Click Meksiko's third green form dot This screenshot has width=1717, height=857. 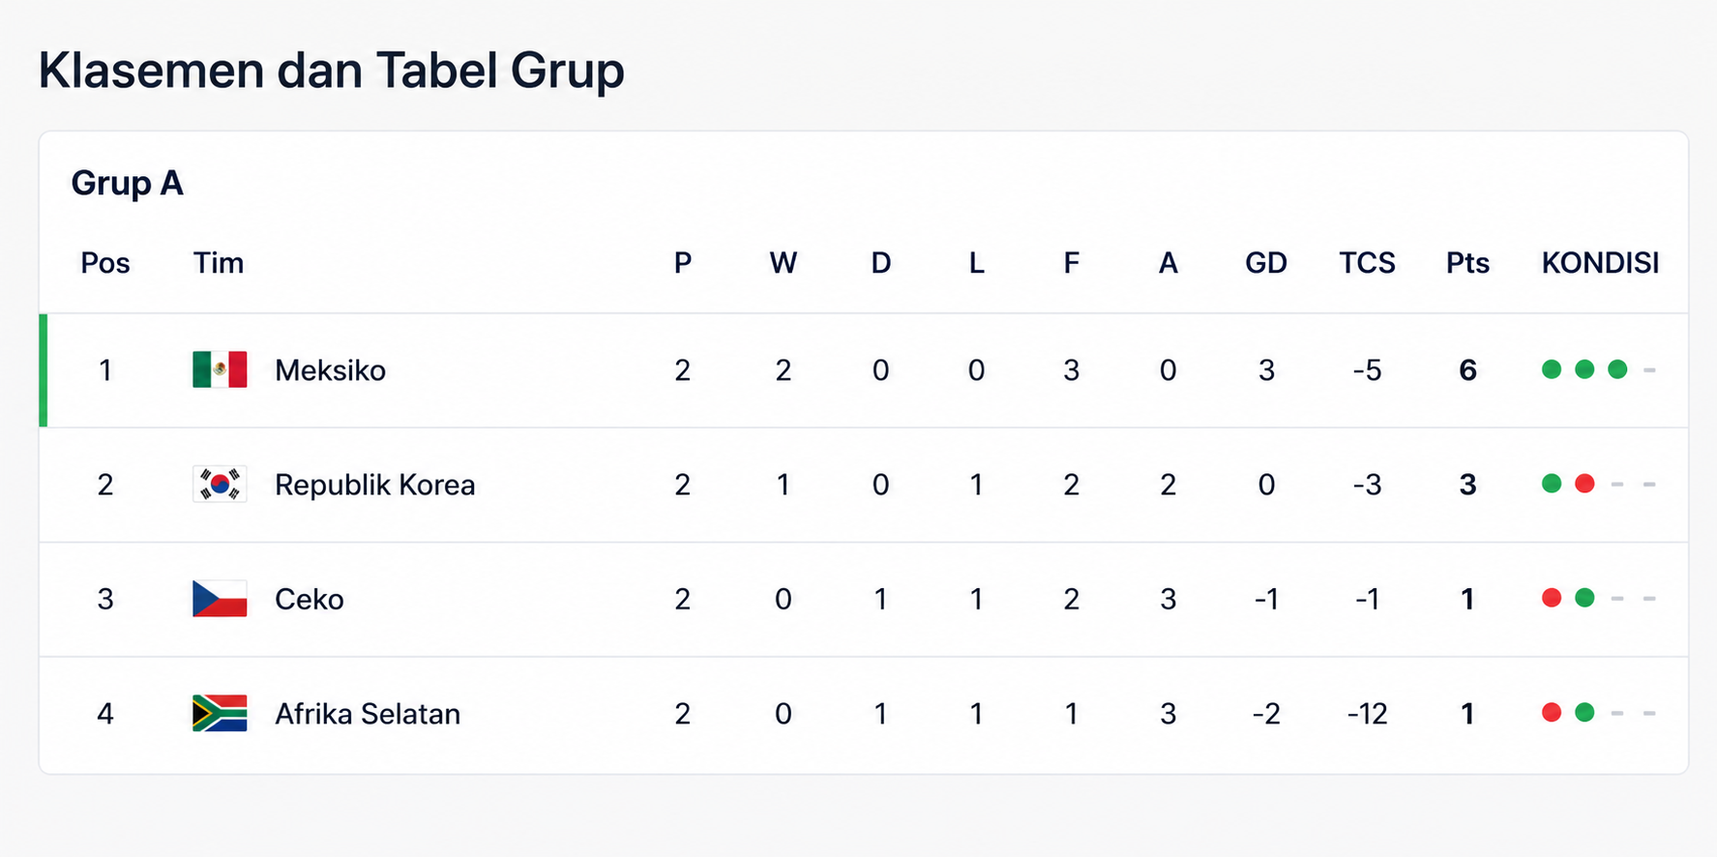pyautogui.click(x=1617, y=369)
